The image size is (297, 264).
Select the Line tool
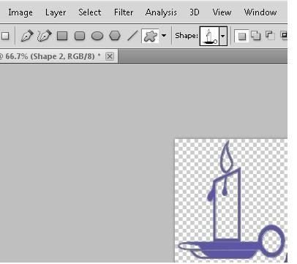[x=132, y=36]
